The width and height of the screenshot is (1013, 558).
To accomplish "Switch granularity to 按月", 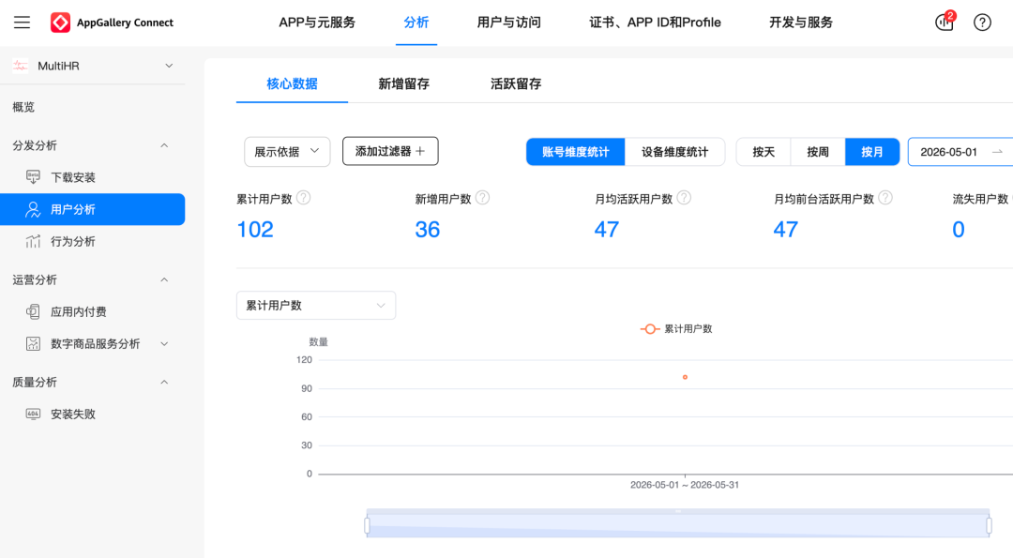I will [x=872, y=152].
